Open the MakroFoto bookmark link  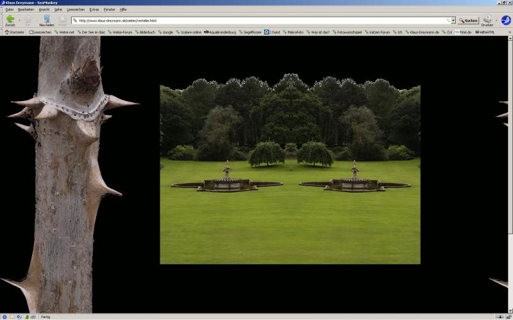pyautogui.click(x=294, y=32)
